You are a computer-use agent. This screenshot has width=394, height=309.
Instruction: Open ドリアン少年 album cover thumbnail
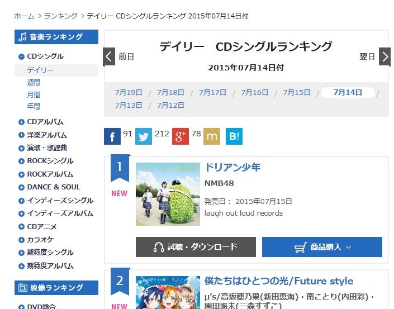coord(168,194)
